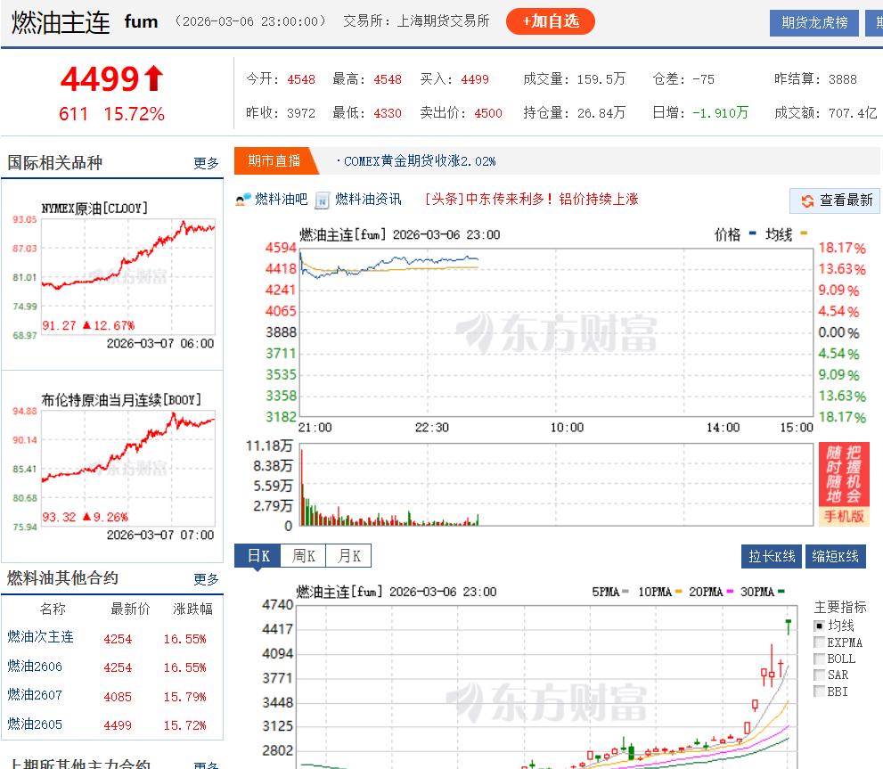Click the 持仓量 26.84万 value
This screenshot has width=883, height=769.
(x=601, y=113)
